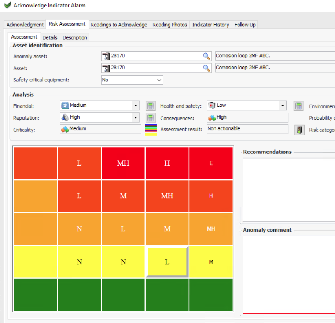Click calculator icon next to Financial dropdown
Image resolution: width=335 pixels, height=323 pixels.
[x=150, y=106]
